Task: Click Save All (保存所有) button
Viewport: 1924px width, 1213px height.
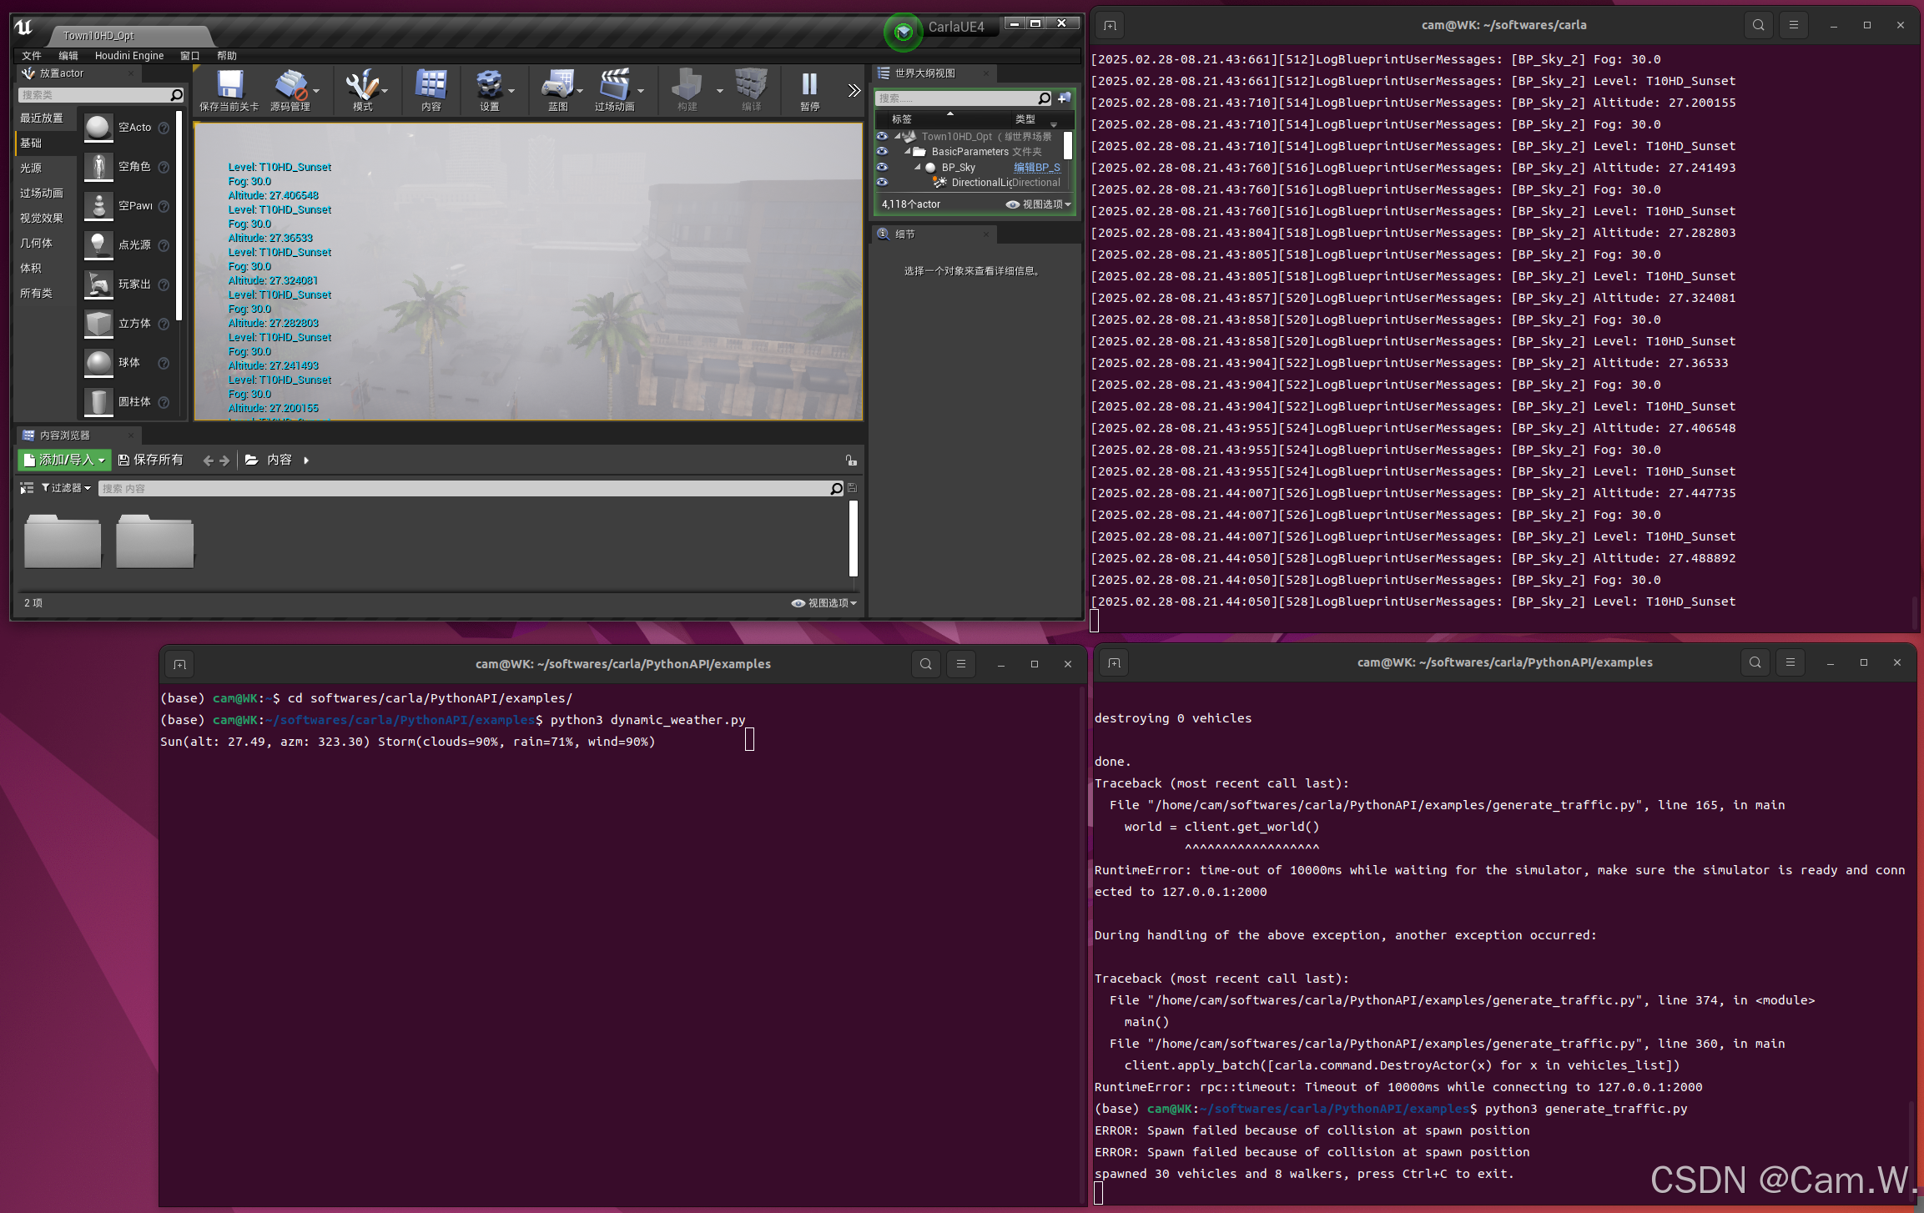Action: pos(151,460)
